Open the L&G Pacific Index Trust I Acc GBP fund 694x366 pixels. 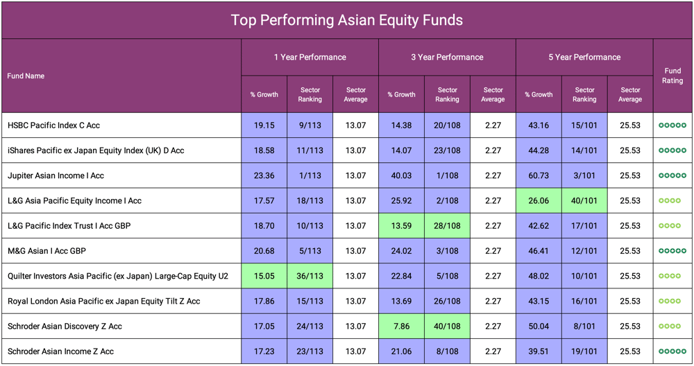(69, 226)
